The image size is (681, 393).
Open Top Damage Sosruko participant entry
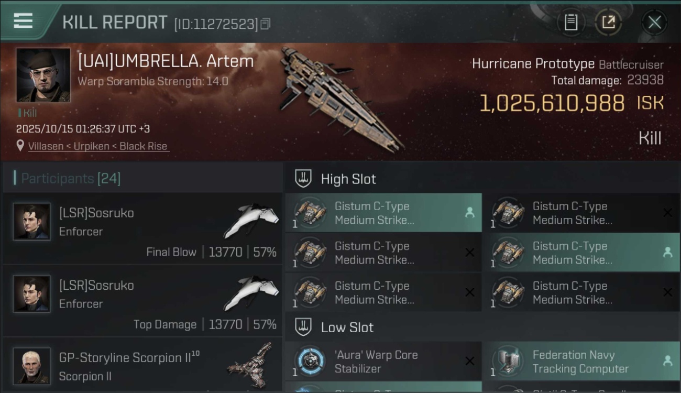pos(142,301)
